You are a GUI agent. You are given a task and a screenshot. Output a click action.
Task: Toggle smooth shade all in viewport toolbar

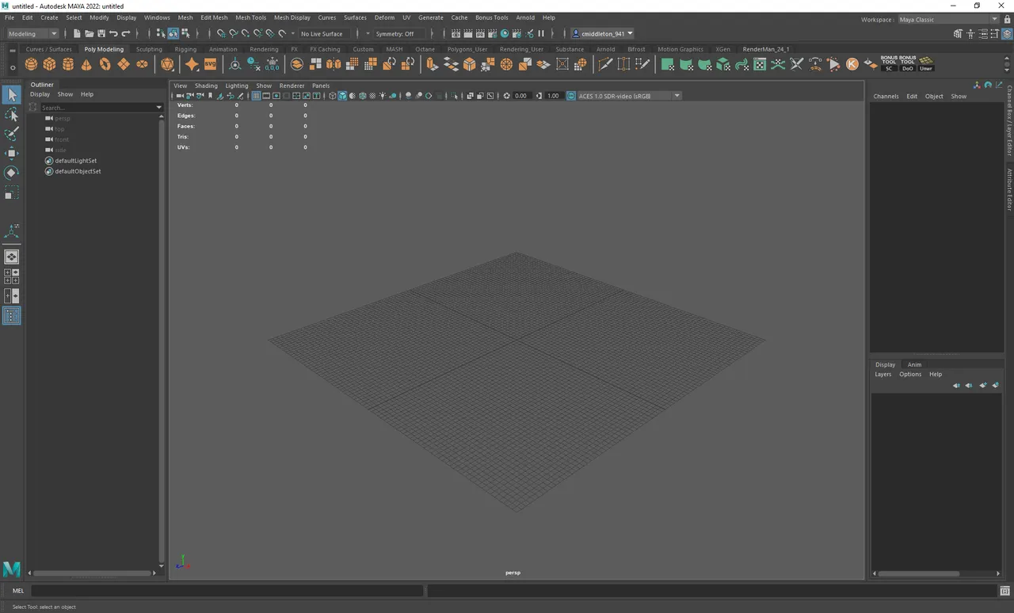click(x=342, y=96)
